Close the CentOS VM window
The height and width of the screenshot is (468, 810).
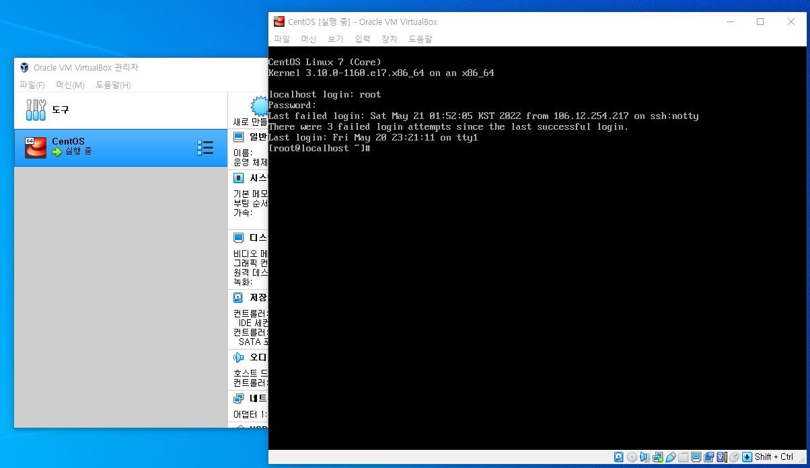coord(791,22)
